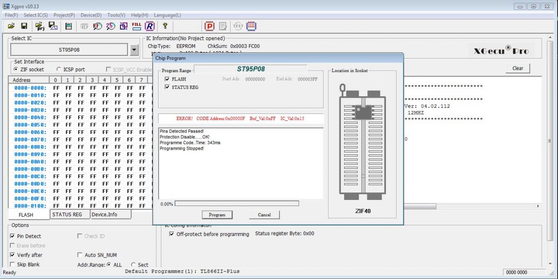Select the ZIF socket radio button

pos(16,69)
